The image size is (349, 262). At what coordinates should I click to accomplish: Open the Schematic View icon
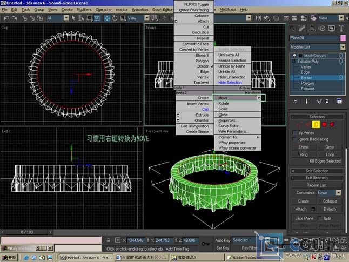294,18
